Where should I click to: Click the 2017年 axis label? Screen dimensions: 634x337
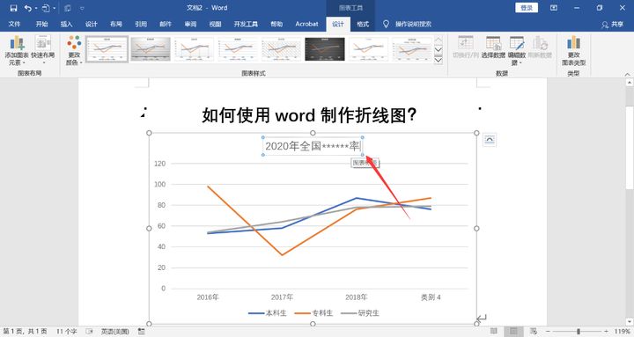point(282,297)
